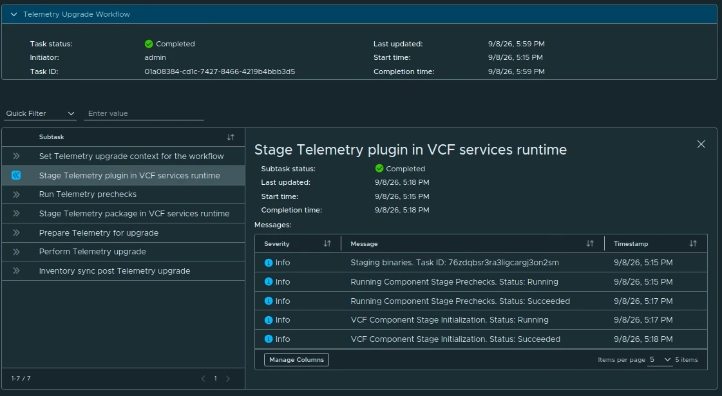Go to next page of subtasks
The image size is (722, 396).
(x=227, y=379)
